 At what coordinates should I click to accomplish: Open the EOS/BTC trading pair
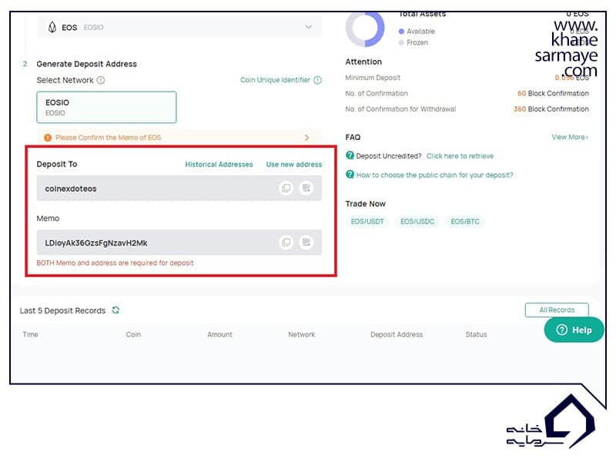[x=465, y=222]
